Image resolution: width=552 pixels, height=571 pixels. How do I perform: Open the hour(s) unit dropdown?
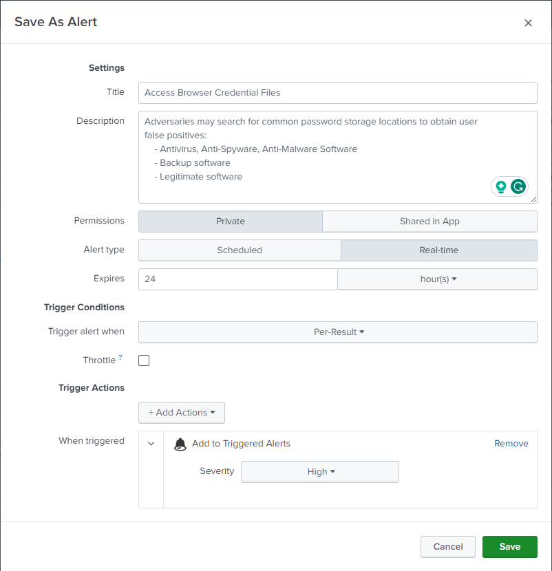(x=437, y=279)
